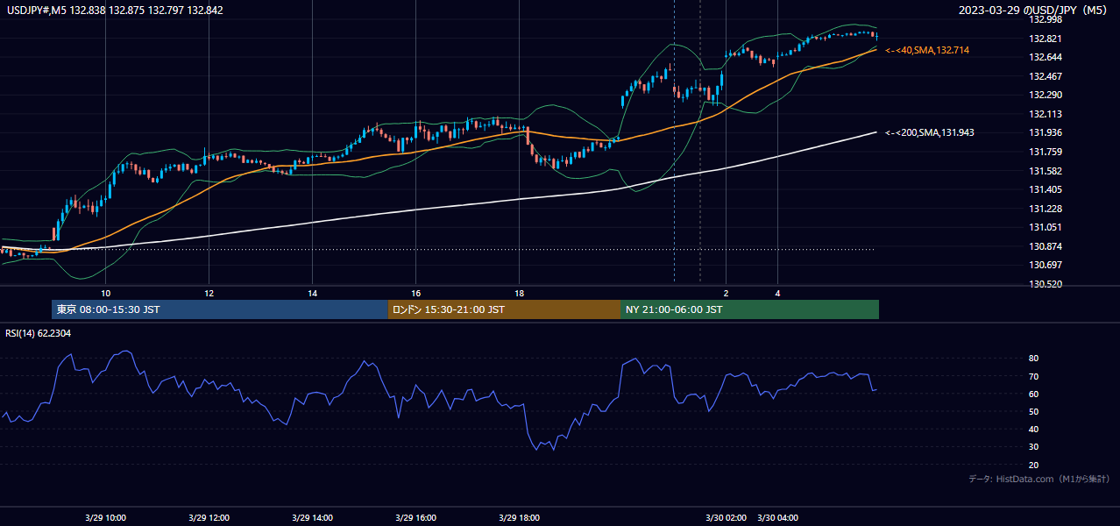Viewport: 1120px width, 526px height.
Task: Click the RSI axis level 60
Action: click(x=1033, y=394)
